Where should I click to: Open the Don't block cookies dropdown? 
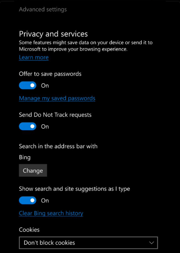point(88,243)
